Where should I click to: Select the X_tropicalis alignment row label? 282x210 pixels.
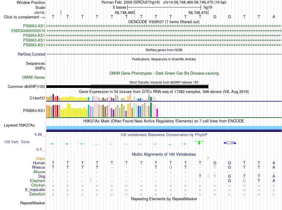tap(35, 190)
